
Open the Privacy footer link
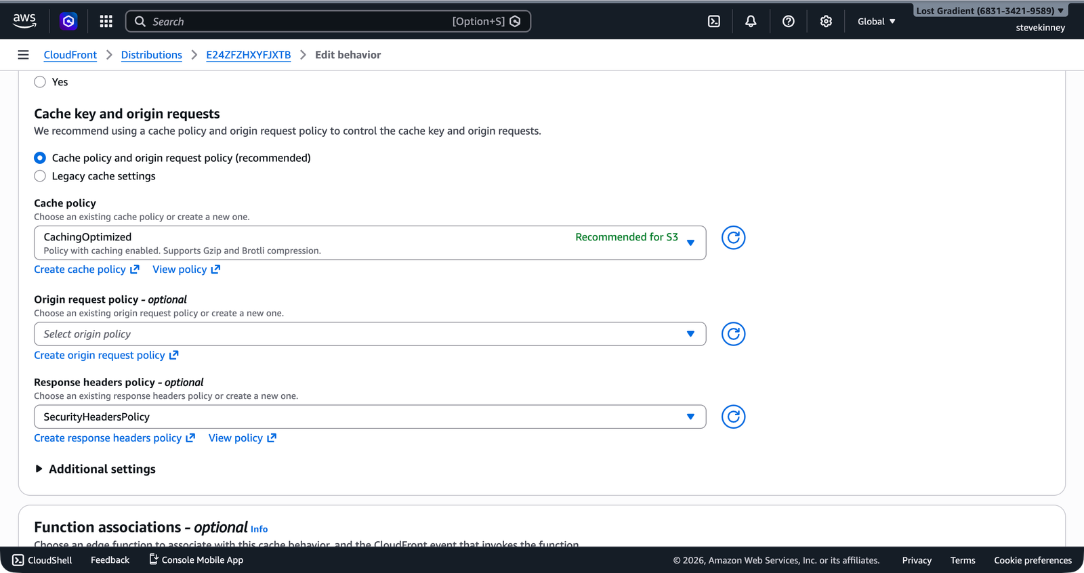tap(917, 560)
